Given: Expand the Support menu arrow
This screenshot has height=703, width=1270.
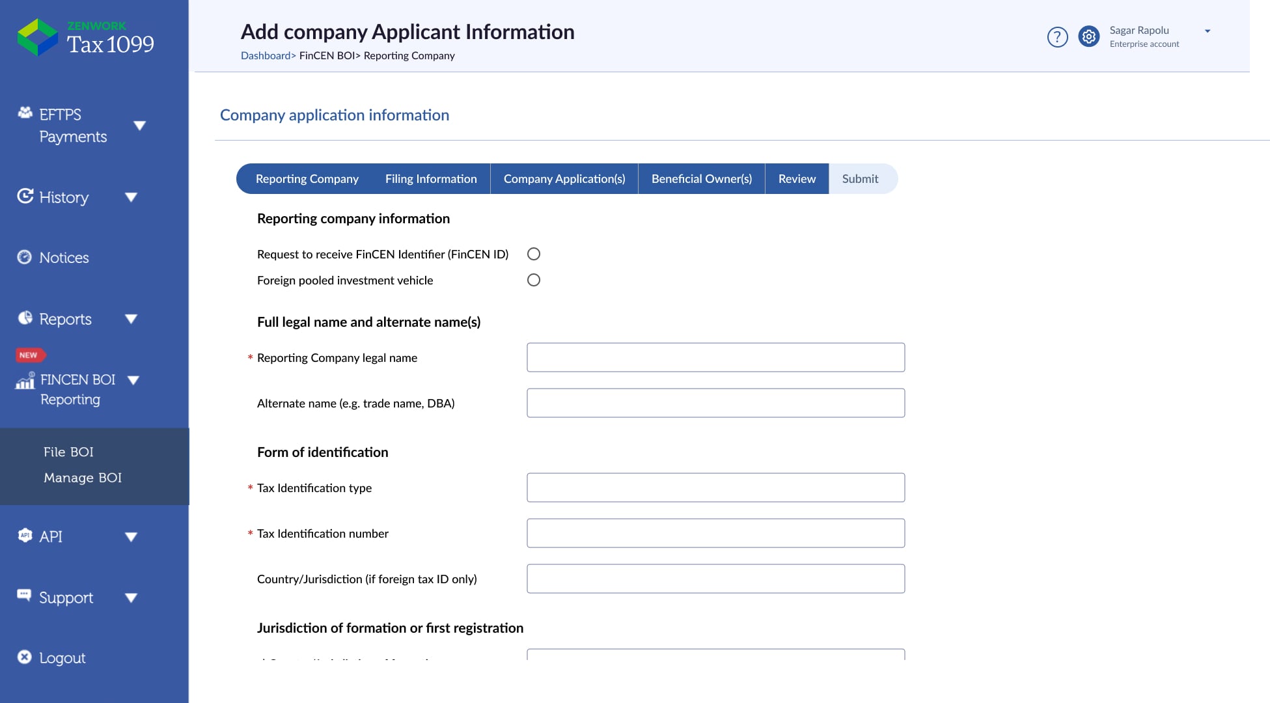Looking at the screenshot, I should pos(131,598).
